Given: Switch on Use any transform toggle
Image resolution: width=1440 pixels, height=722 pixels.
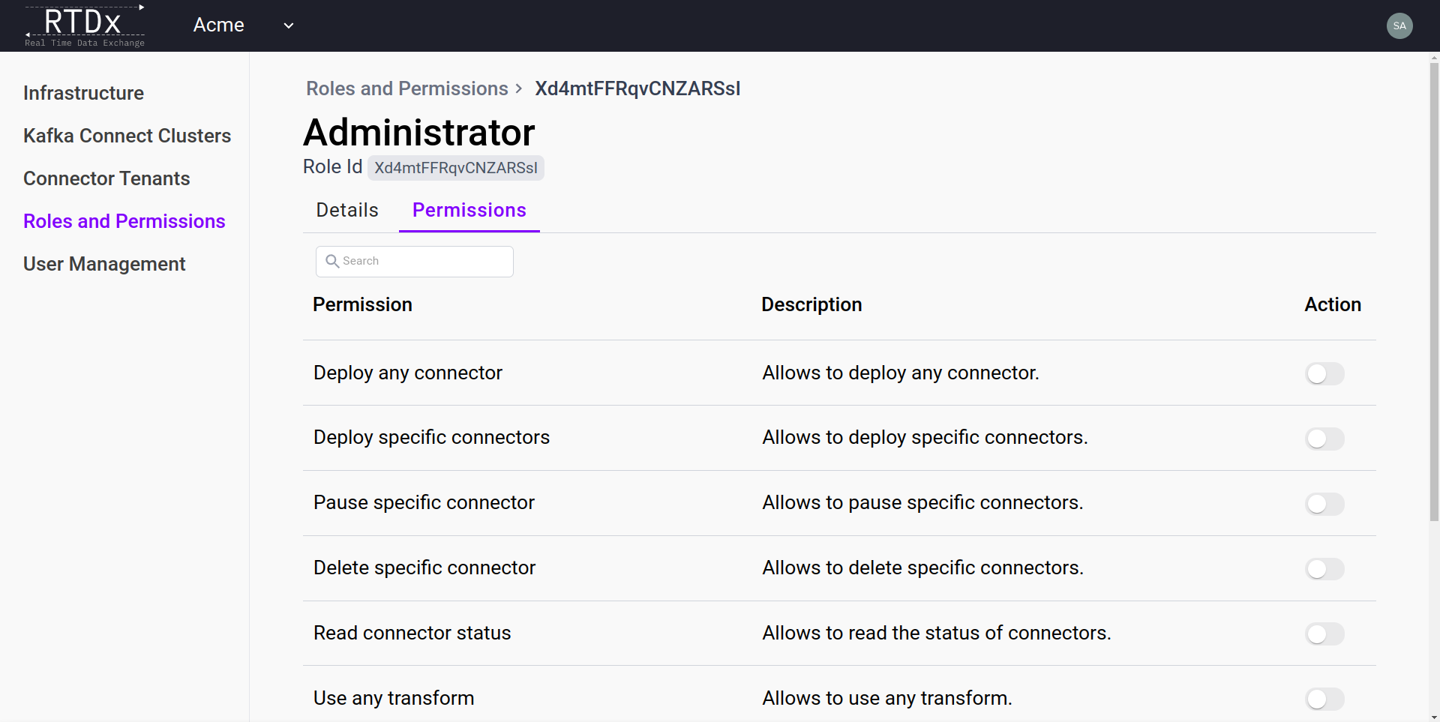Looking at the screenshot, I should point(1324,700).
